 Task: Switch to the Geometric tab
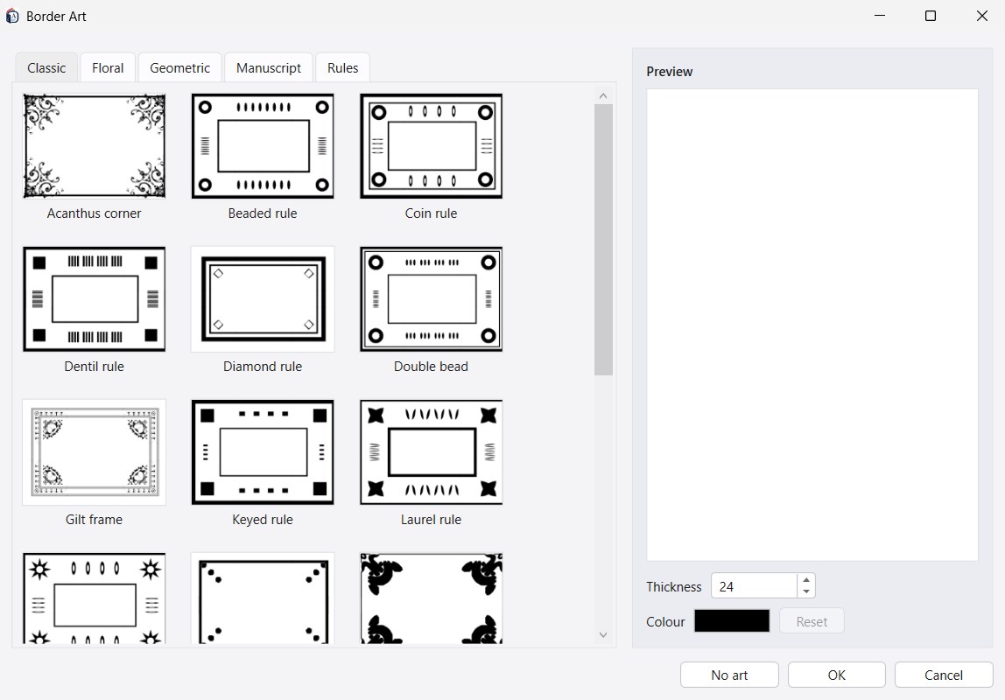pos(180,68)
